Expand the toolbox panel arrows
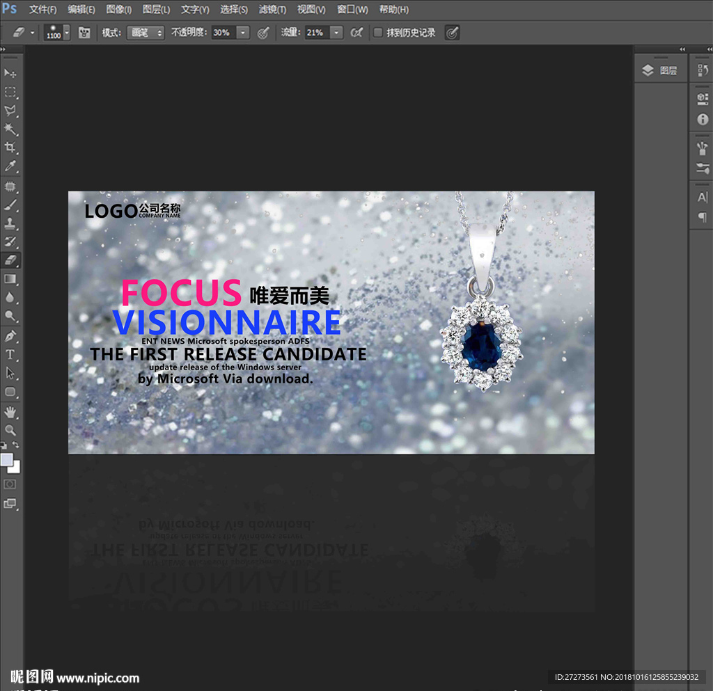 point(3,49)
